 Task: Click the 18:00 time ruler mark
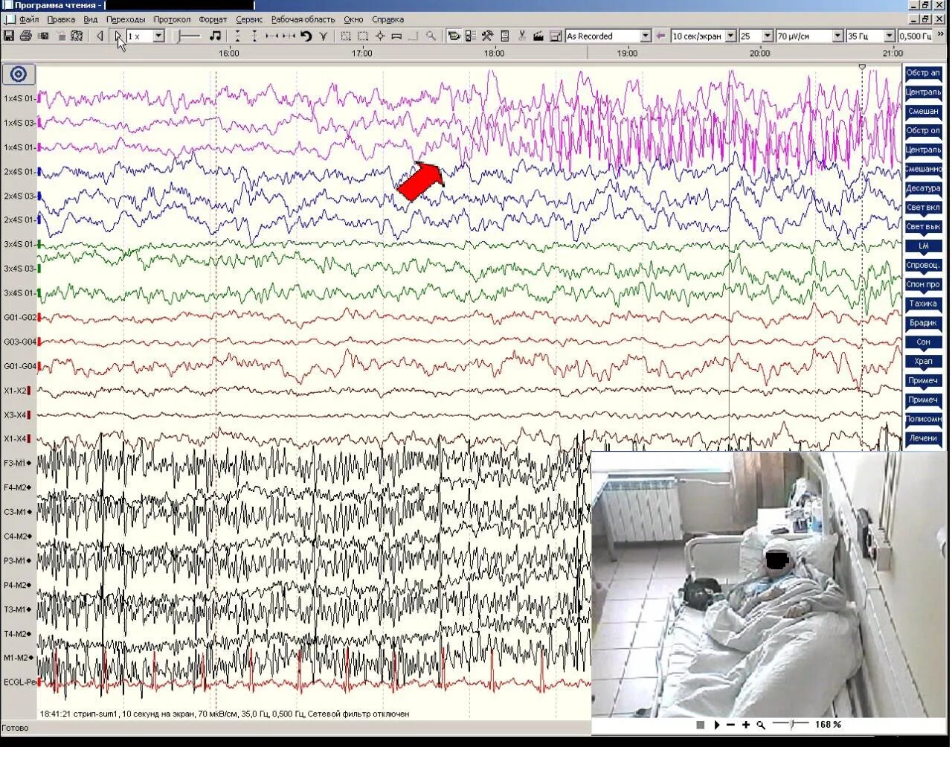coord(494,53)
